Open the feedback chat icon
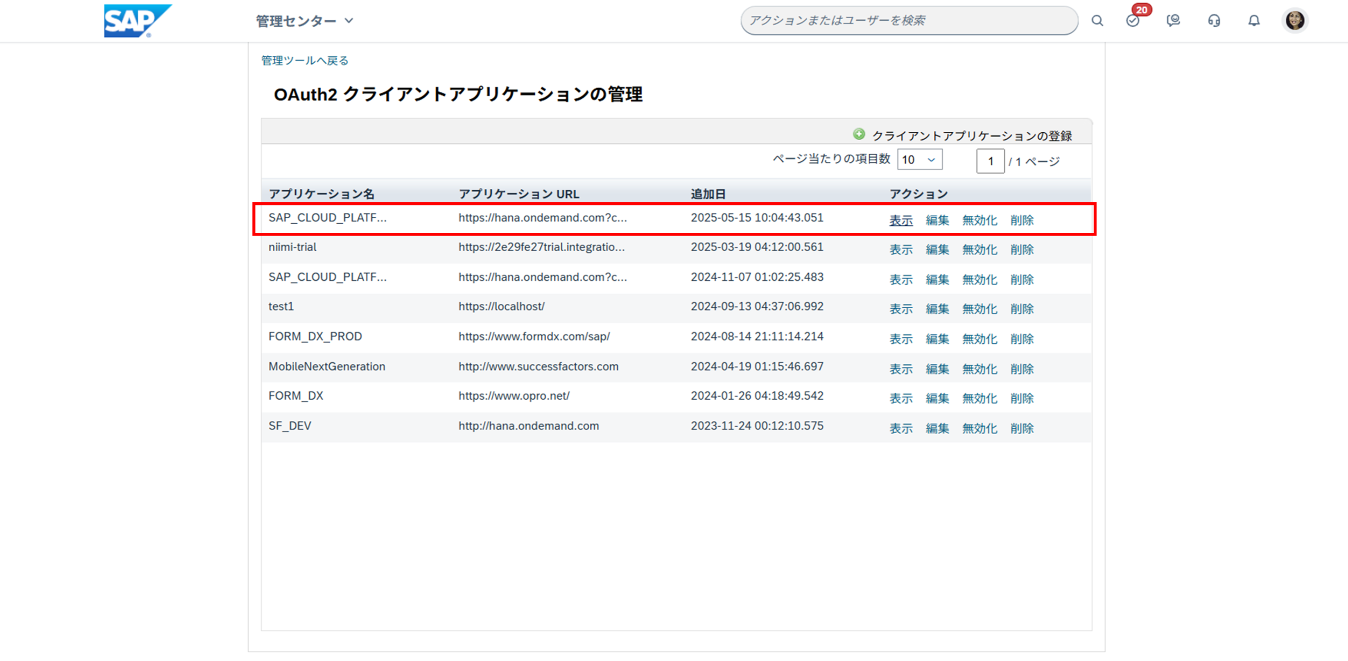 point(1173,21)
